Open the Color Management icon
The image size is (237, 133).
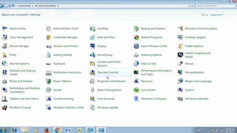[x=4, y=37]
